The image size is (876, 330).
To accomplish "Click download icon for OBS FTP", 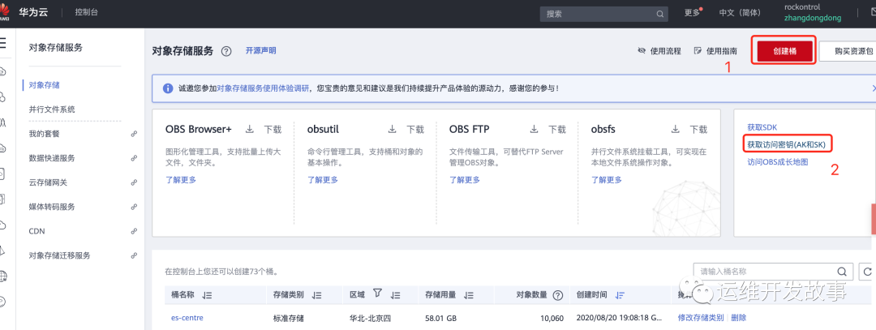I will 534,130.
